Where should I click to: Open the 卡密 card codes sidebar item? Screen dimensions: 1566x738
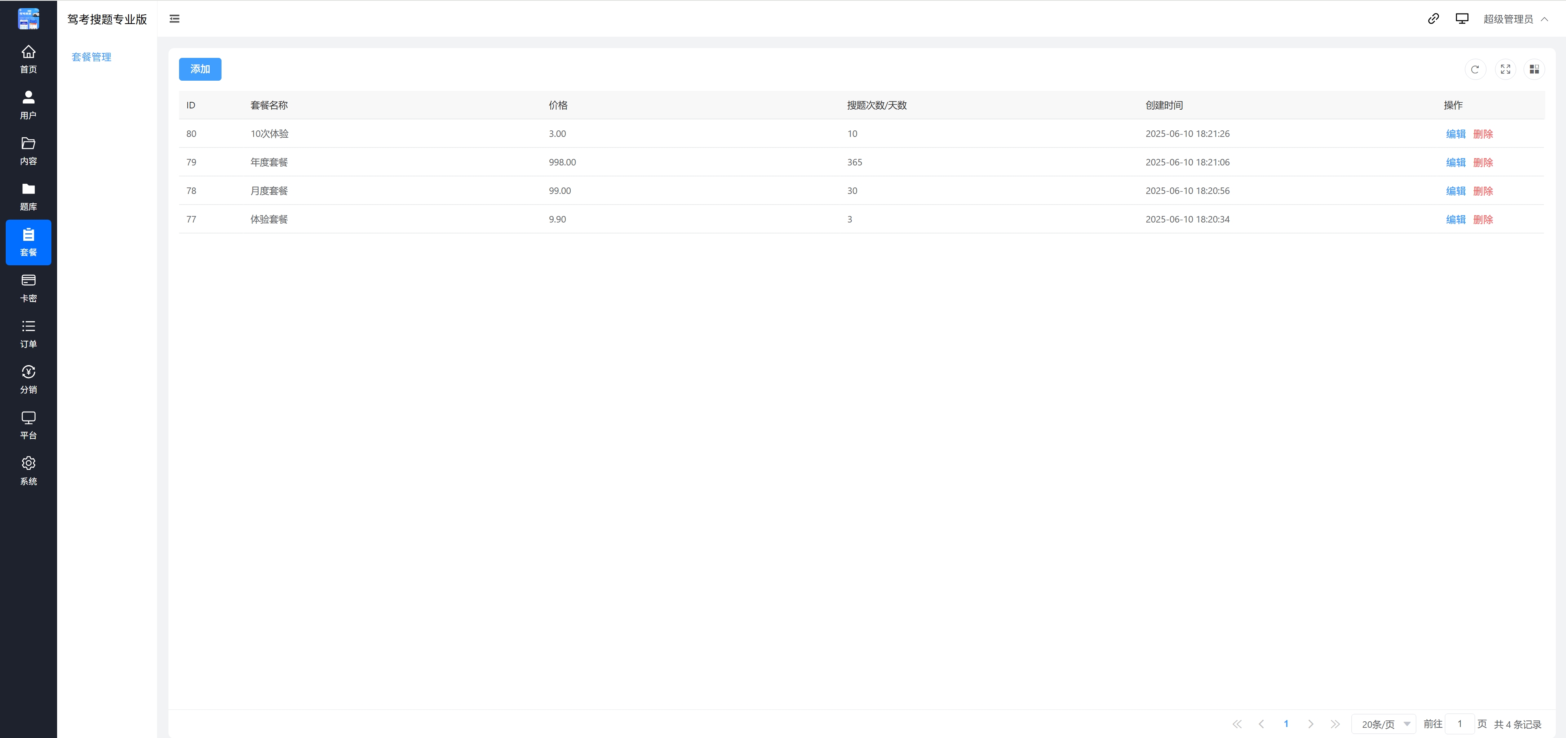(x=29, y=289)
